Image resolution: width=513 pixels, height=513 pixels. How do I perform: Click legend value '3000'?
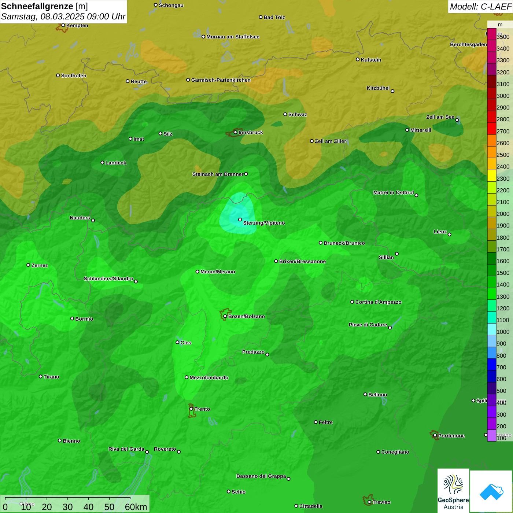[503, 96]
